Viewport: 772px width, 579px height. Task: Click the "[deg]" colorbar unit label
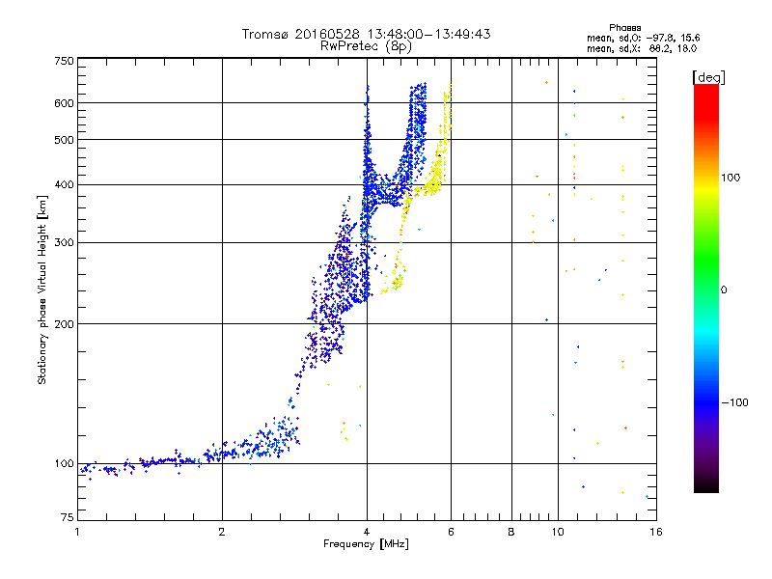(708, 77)
